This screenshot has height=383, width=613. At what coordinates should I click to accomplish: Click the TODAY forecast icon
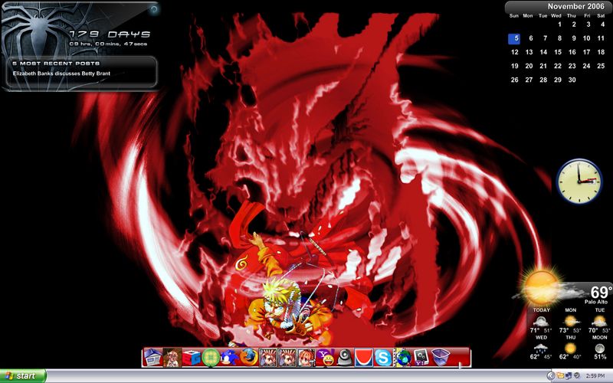tap(541, 321)
